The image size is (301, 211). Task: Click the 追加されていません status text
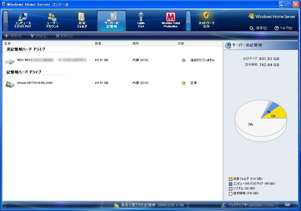click(202, 60)
